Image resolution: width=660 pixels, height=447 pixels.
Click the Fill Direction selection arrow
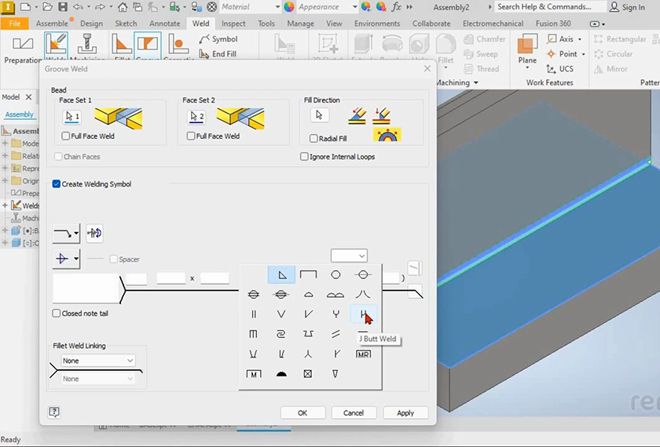319,115
